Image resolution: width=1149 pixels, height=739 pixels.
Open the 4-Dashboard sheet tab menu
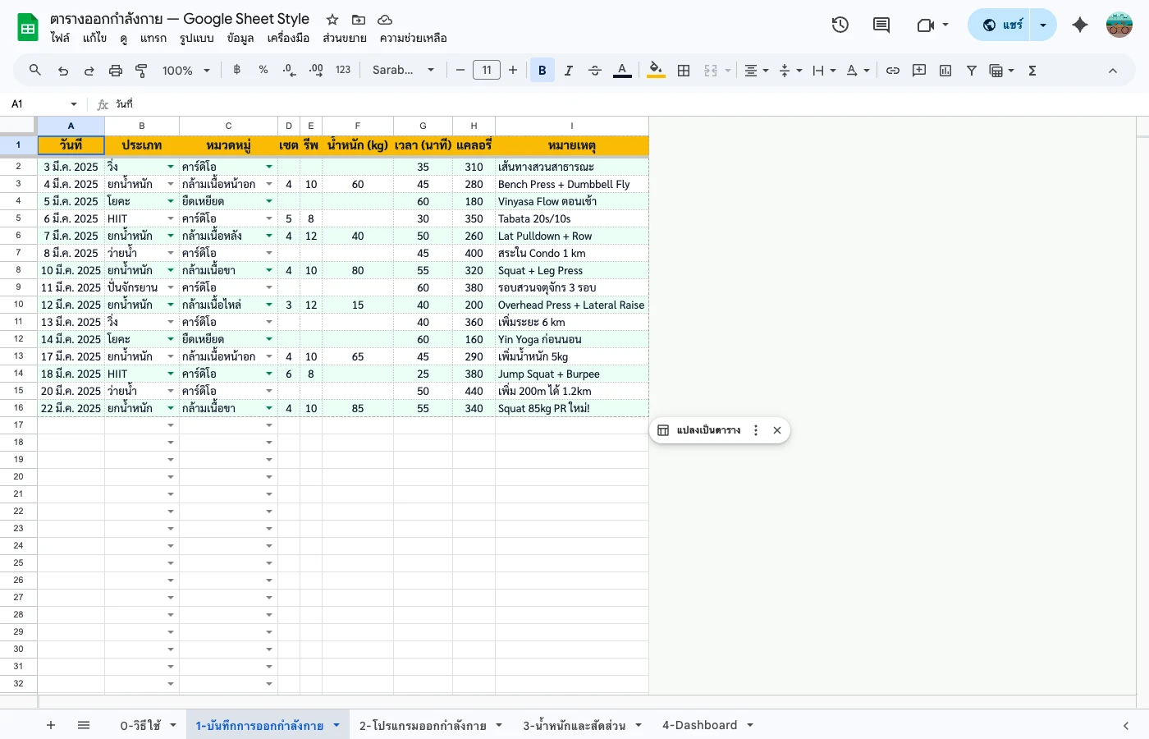[x=749, y=725]
